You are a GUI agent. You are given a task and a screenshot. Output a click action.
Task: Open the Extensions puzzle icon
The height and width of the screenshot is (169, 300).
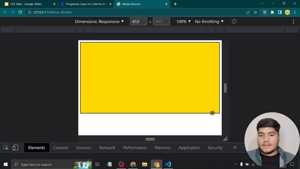(x=272, y=12)
